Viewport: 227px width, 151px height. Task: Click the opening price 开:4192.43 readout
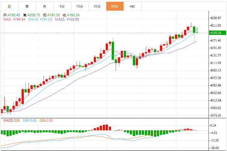tap(12, 15)
